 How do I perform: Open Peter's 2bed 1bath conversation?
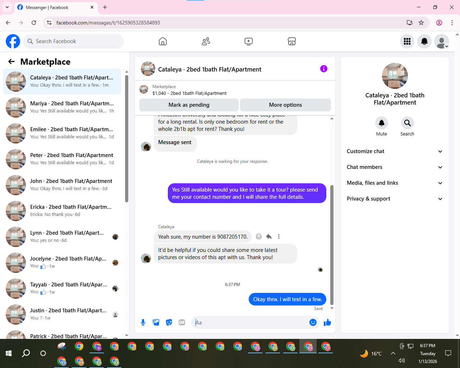click(62, 159)
